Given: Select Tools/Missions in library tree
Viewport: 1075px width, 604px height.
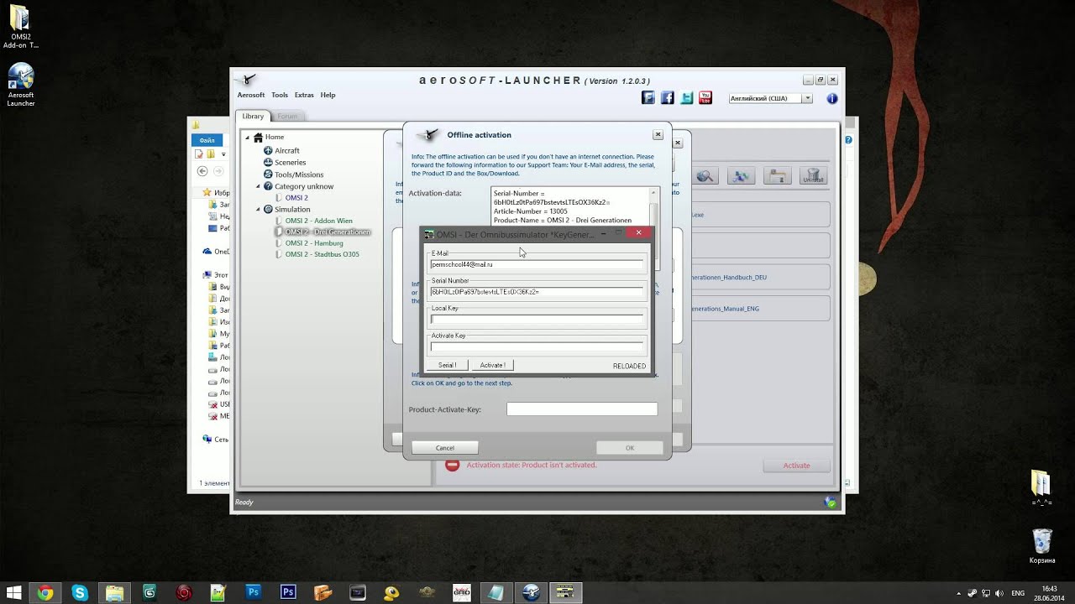Looking at the screenshot, I should tap(299, 174).
